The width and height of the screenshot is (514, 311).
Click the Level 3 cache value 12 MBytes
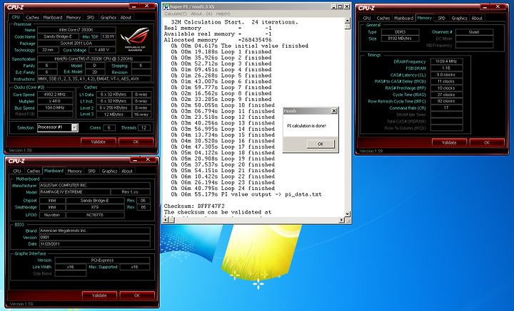point(114,115)
